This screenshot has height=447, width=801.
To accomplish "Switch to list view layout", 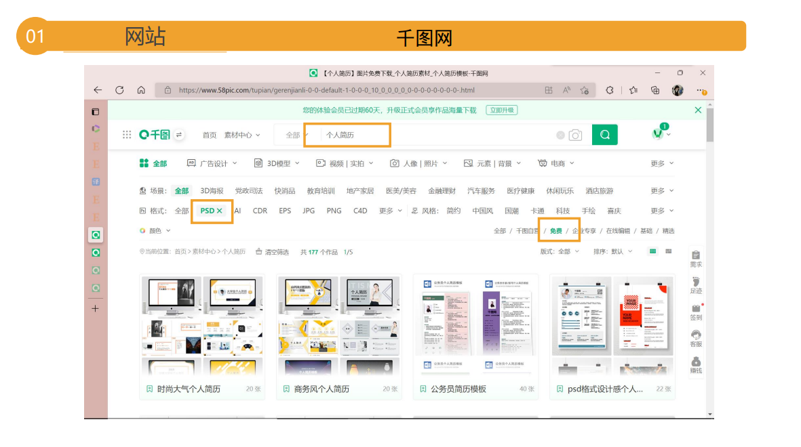I will point(669,251).
